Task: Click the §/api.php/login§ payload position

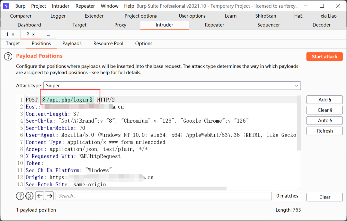Action: click(67, 100)
